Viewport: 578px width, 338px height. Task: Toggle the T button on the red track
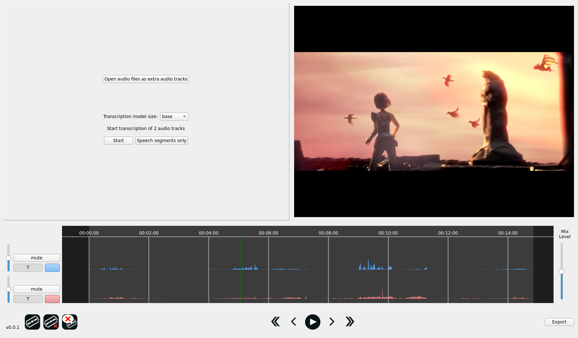click(x=28, y=299)
